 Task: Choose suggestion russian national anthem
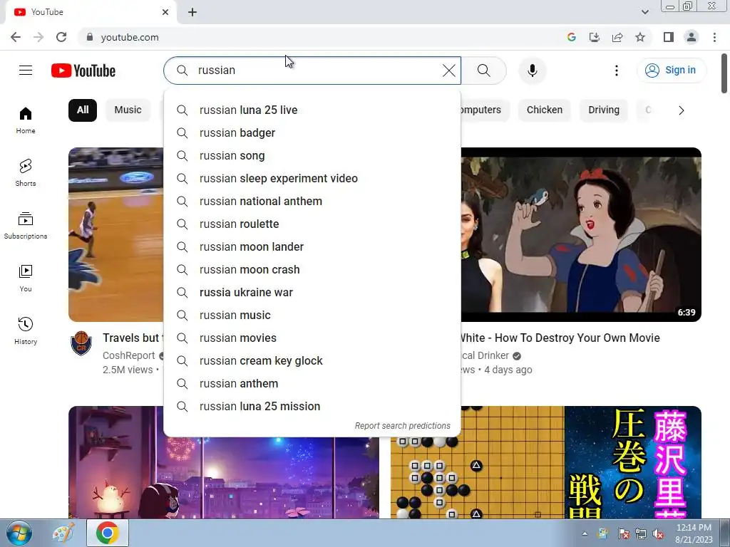(312, 202)
